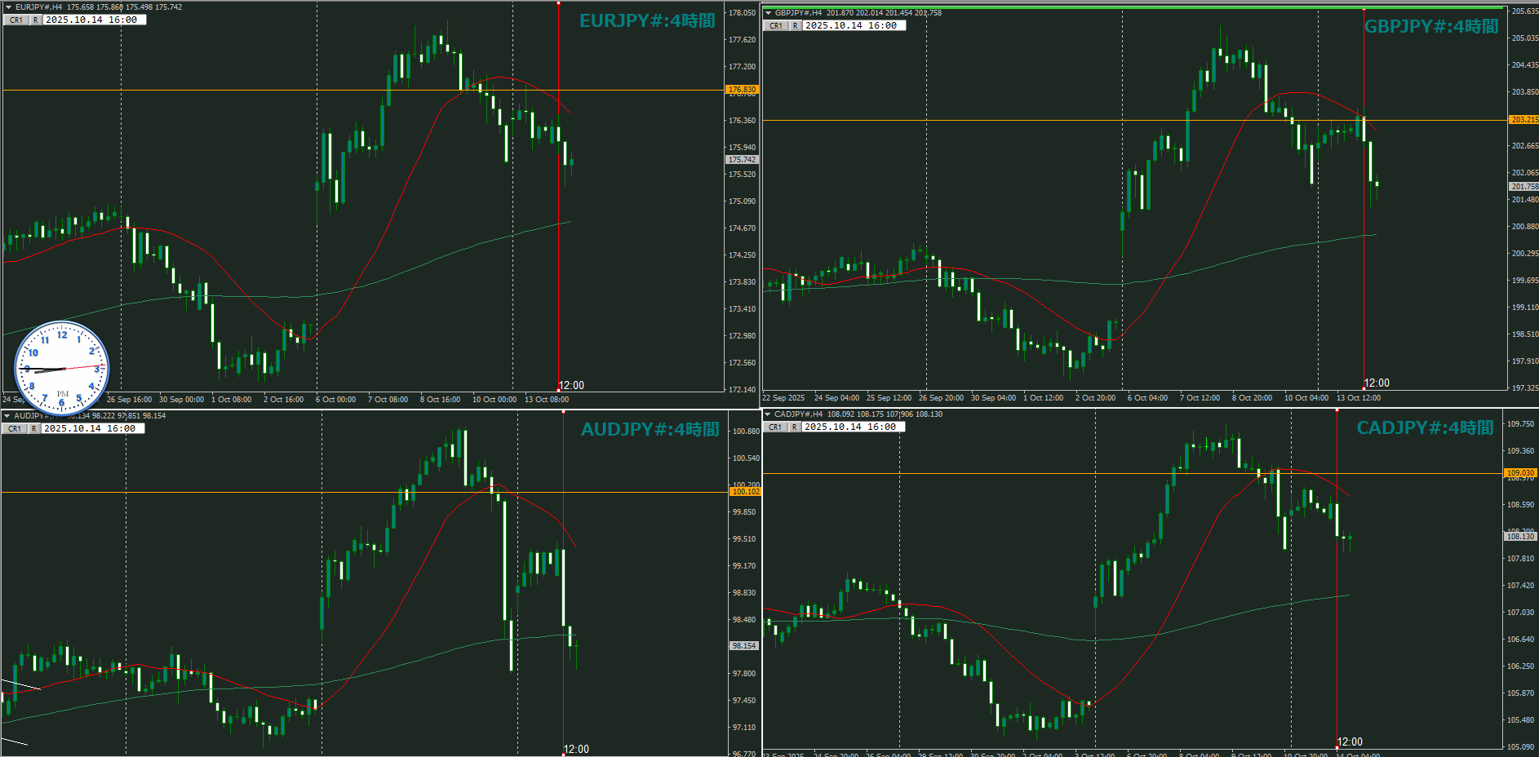Click the orange 109.030 price tag on CADJPY
This screenshot has width=1539, height=757.
1519,473
